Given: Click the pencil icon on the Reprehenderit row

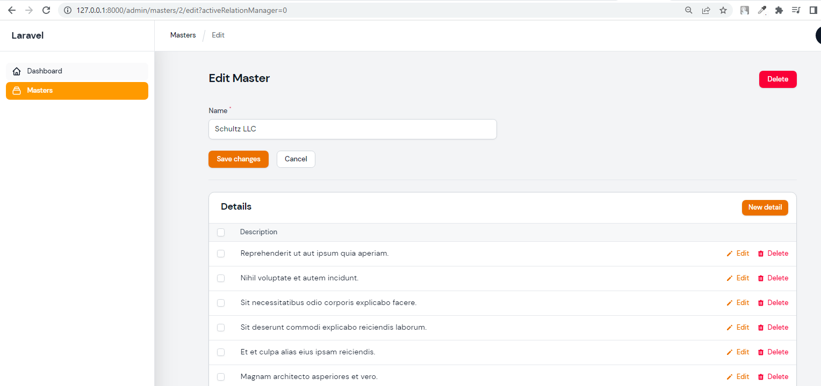Looking at the screenshot, I should tap(730, 253).
